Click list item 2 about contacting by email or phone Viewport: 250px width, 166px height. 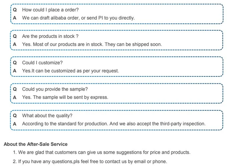90,162
